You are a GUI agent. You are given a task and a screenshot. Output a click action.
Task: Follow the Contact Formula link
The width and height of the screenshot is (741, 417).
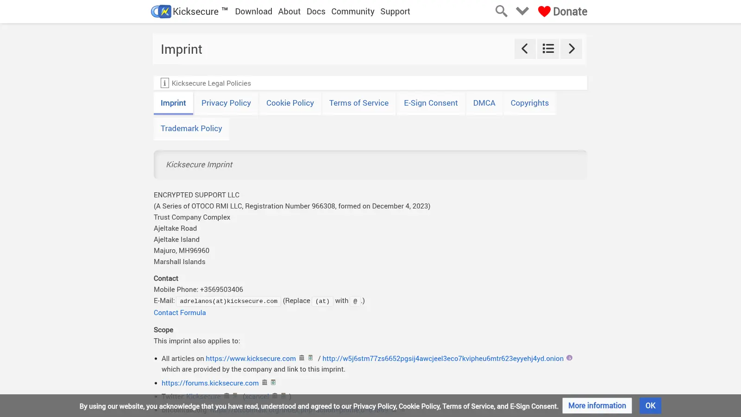click(180, 313)
